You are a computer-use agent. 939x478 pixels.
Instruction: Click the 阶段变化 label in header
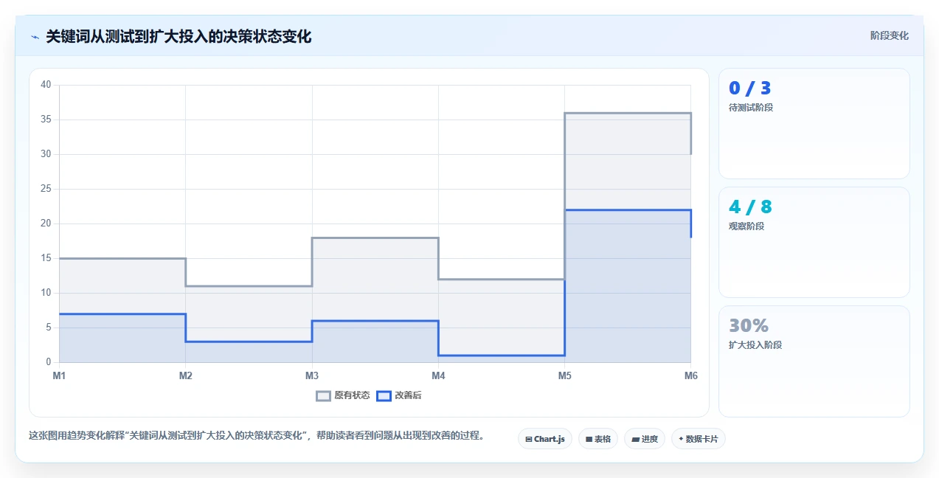coord(889,35)
